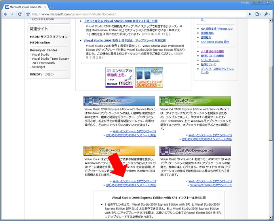Click Web インストール link under Visual Web Developer

pyautogui.click(x=210, y=181)
